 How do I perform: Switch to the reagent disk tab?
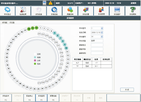(x=4, y=23)
